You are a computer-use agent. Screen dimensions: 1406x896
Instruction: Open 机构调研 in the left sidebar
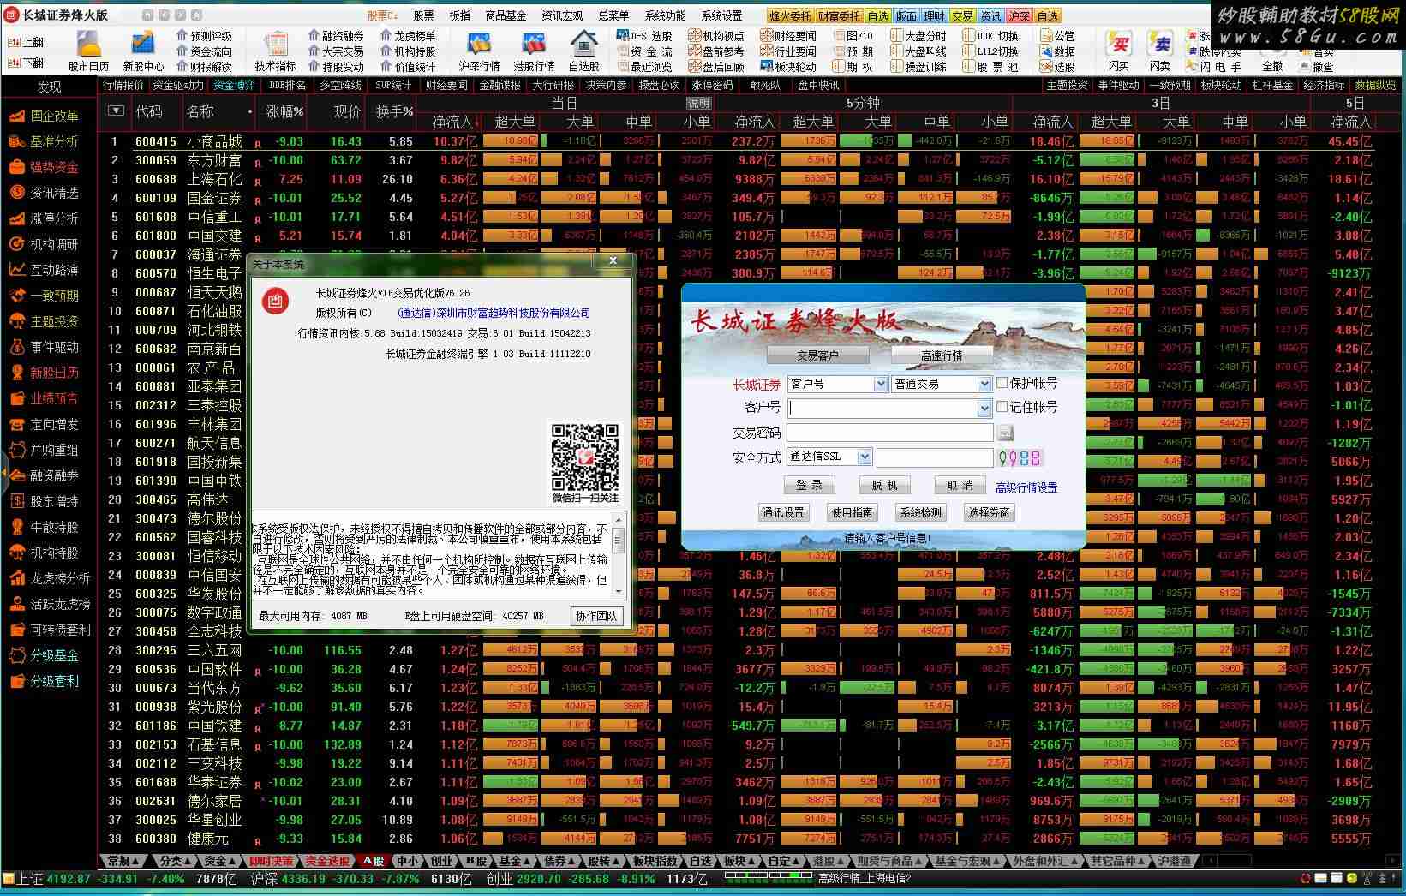pos(44,244)
